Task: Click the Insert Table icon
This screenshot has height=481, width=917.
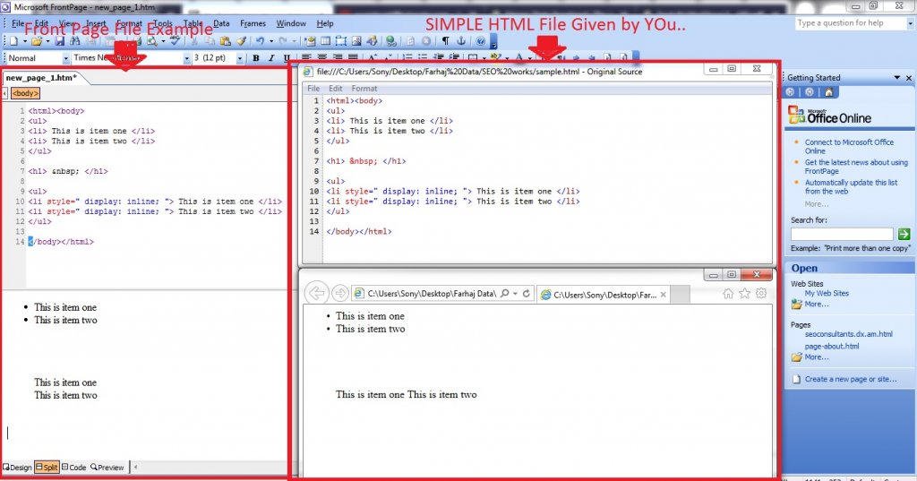Action: 325,41
